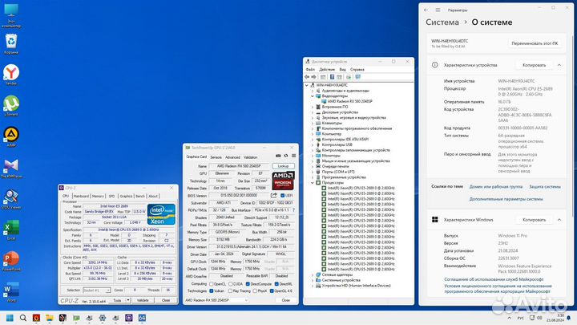Click the GPU-Z screenshot camera icon
The height and width of the screenshot is (325, 577).
(278, 156)
